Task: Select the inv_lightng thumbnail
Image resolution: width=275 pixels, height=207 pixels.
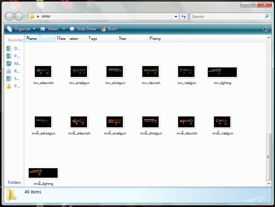Action: (x=222, y=72)
